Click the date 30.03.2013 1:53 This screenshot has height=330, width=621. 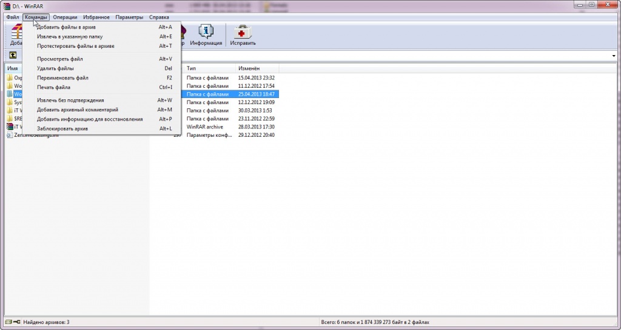255,110
